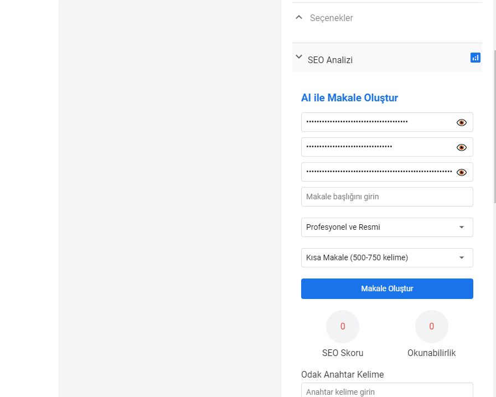Click the Okunabilirlik score circle

(431, 327)
